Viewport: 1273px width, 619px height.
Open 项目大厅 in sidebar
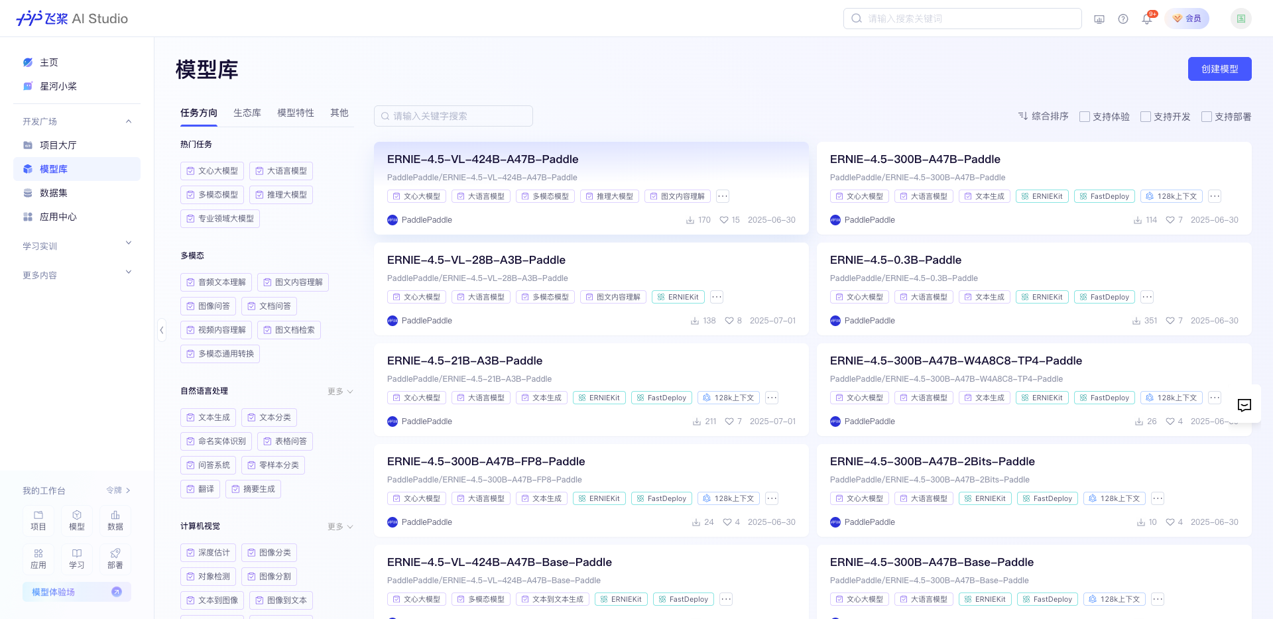[x=77, y=145]
